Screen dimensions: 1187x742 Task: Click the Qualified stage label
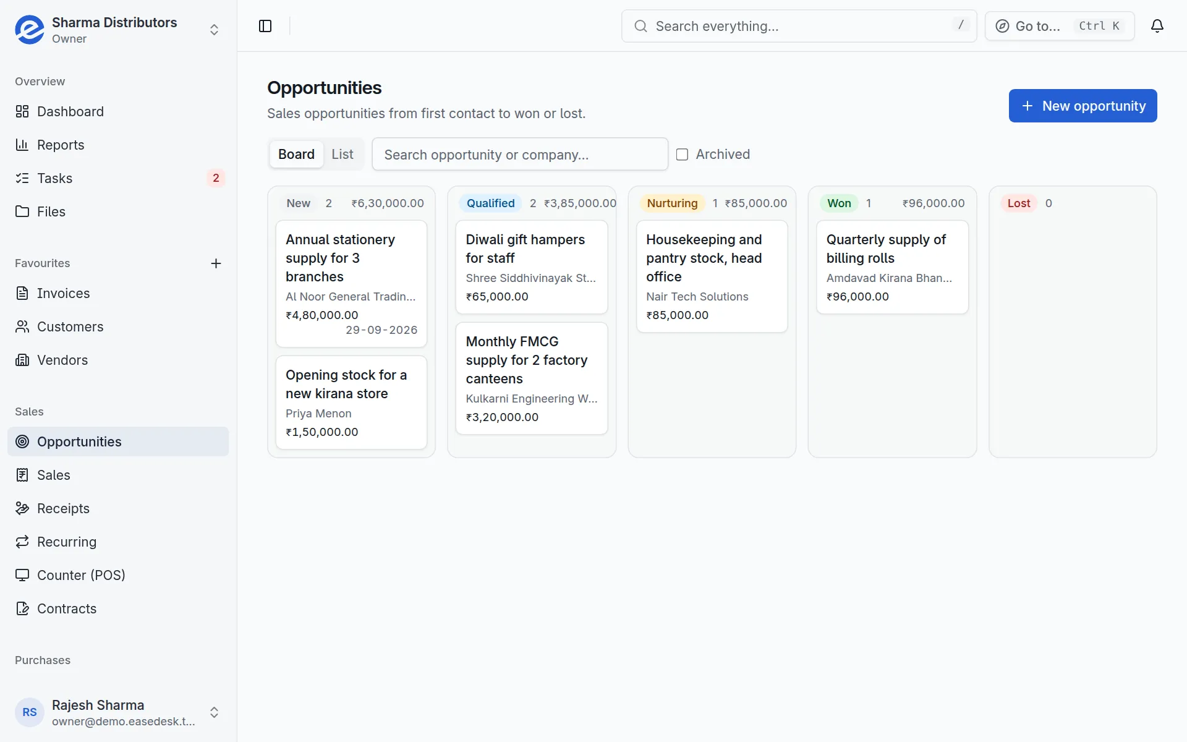click(490, 203)
